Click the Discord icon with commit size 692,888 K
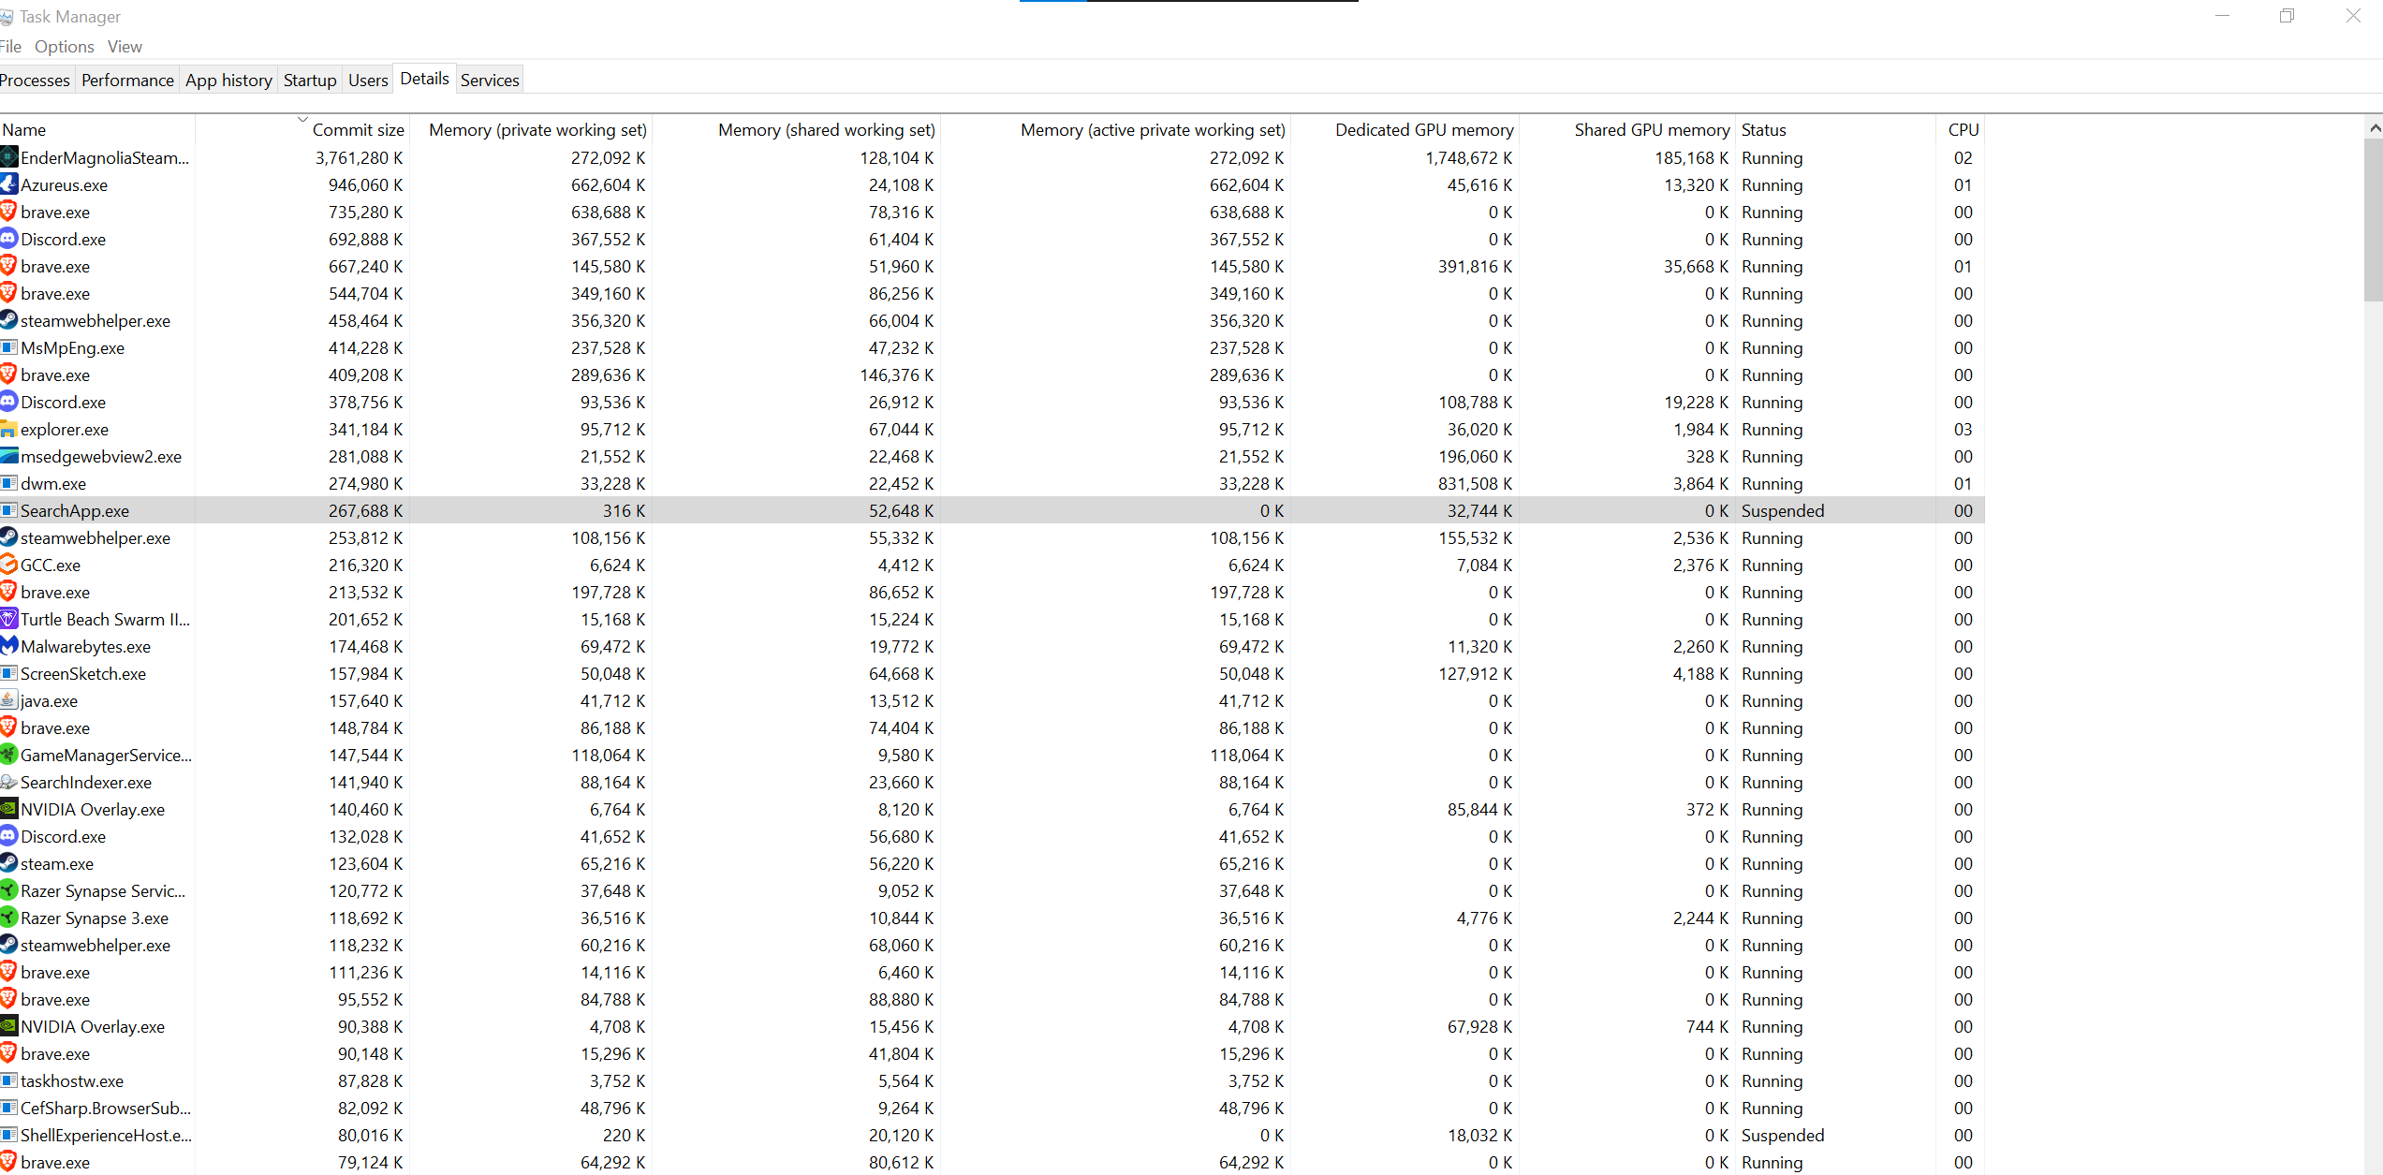 [9, 239]
